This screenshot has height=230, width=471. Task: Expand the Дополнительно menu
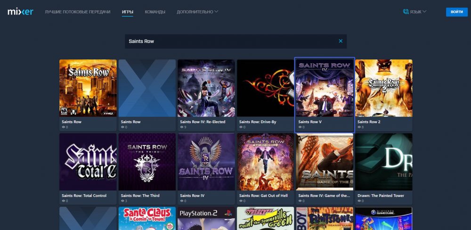pos(197,12)
